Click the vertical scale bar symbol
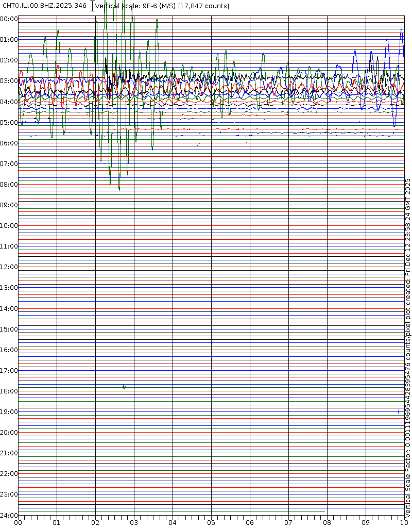This screenshot has width=412, height=528. click(x=92, y=6)
